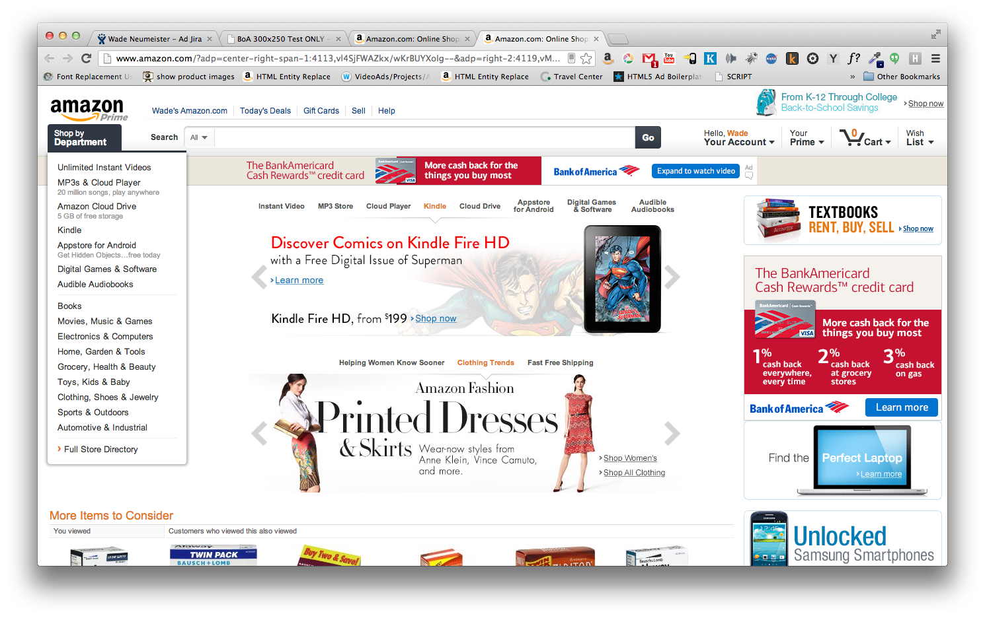Click inside the search input field
The height and width of the screenshot is (618, 985).
(x=423, y=137)
